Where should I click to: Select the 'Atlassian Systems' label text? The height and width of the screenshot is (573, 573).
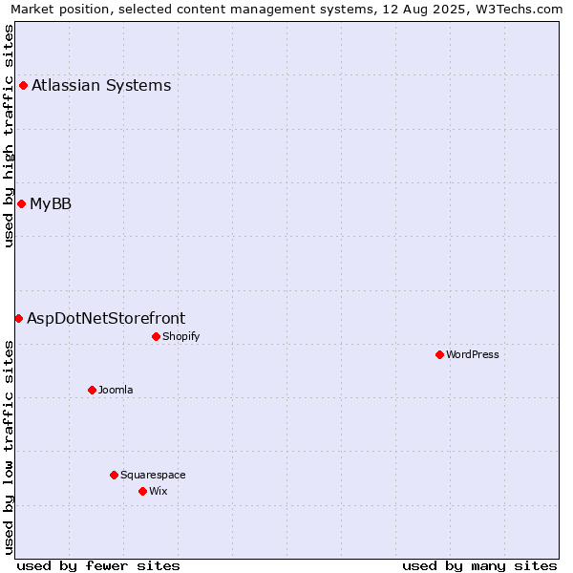click(101, 86)
